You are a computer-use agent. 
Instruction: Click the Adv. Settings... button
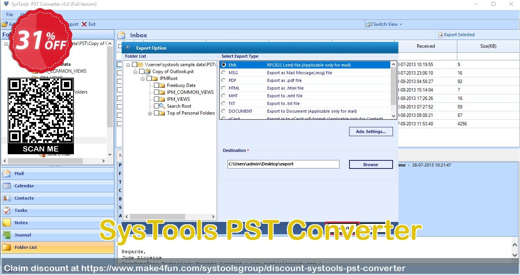pyautogui.click(x=371, y=132)
